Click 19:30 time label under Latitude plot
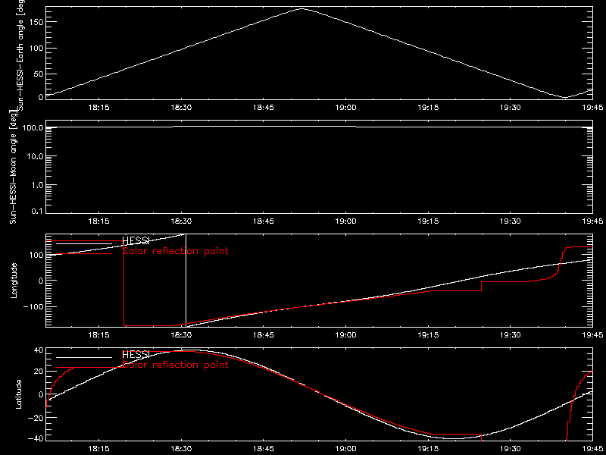This screenshot has width=606, height=455. coord(511,449)
